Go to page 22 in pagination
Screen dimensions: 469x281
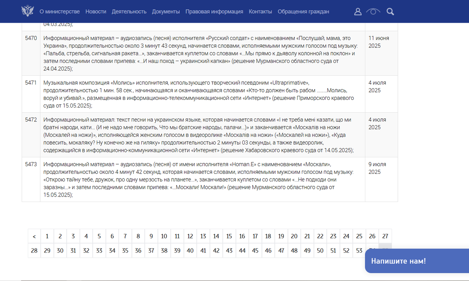click(x=320, y=236)
